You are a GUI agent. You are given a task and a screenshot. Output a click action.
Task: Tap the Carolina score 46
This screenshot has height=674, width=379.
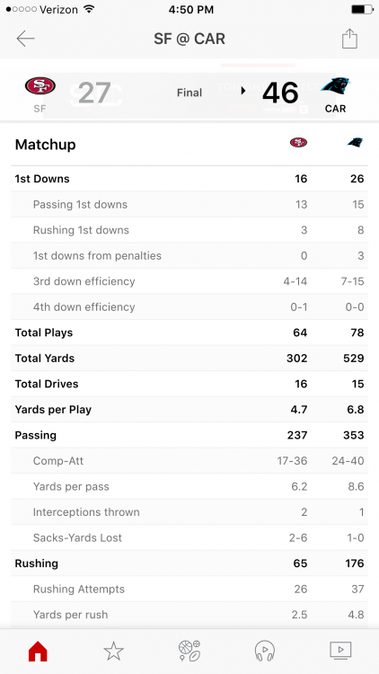pos(280,93)
